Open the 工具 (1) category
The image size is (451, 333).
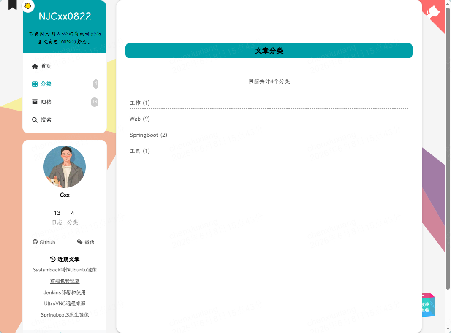tap(139, 151)
